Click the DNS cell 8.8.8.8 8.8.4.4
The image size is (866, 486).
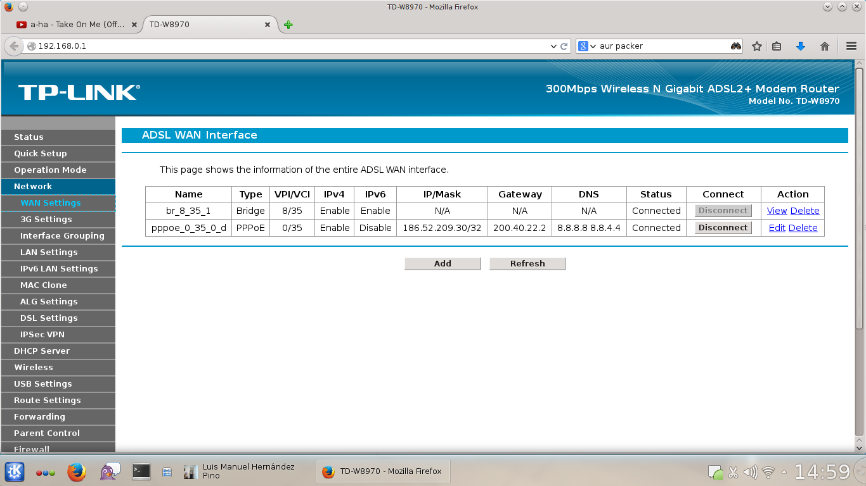tap(589, 228)
